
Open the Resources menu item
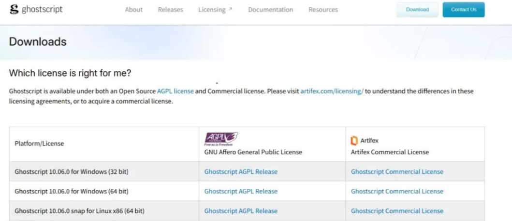click(323, 10)
